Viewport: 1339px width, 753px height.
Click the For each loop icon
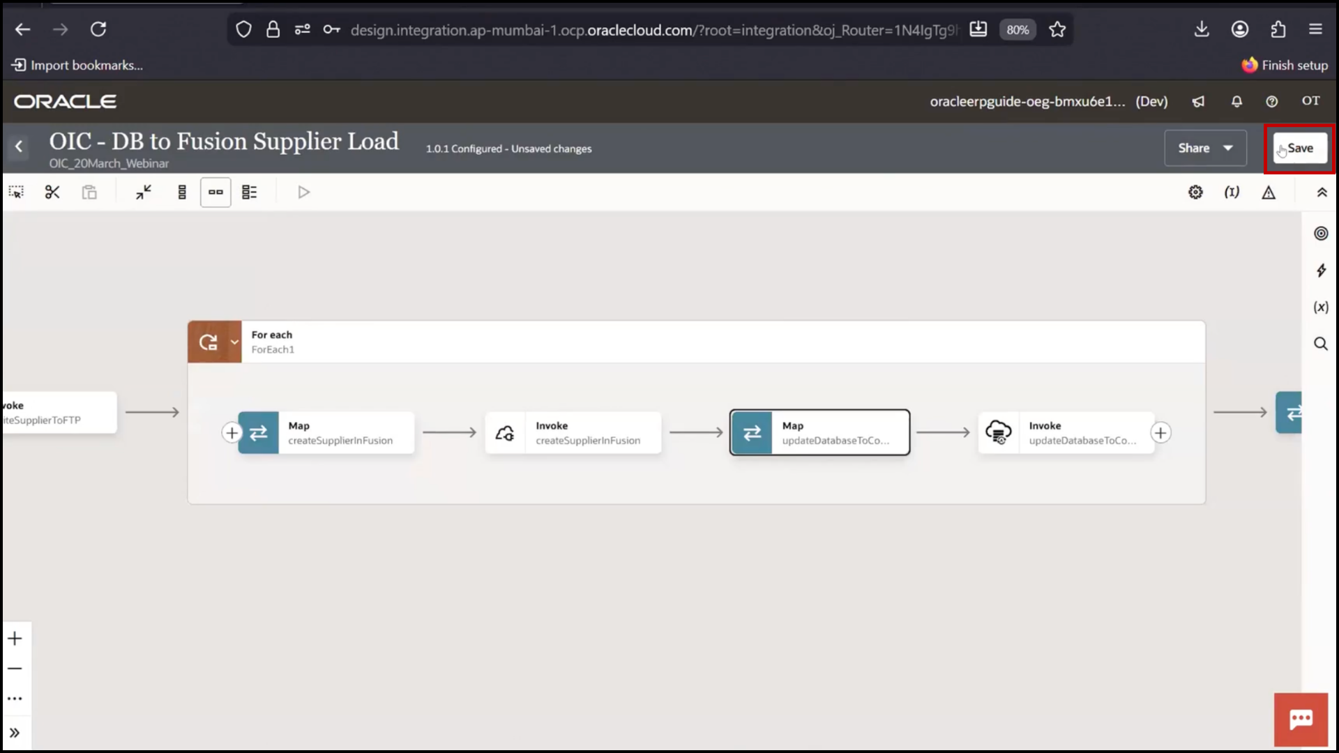click(208, 342)
